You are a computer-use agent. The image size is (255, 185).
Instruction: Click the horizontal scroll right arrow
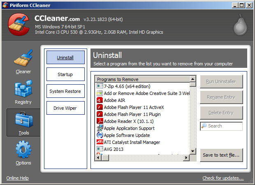(x=186, y=158)
